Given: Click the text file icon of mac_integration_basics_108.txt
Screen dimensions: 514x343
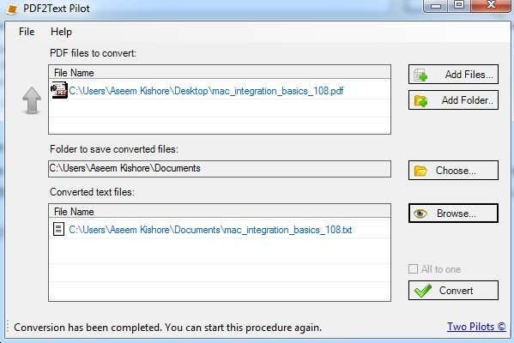Looking at the screenshot, I should [x=58, y=229].
